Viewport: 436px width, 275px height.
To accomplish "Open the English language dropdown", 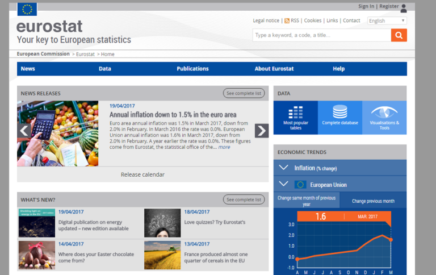I will click(387, 20).
